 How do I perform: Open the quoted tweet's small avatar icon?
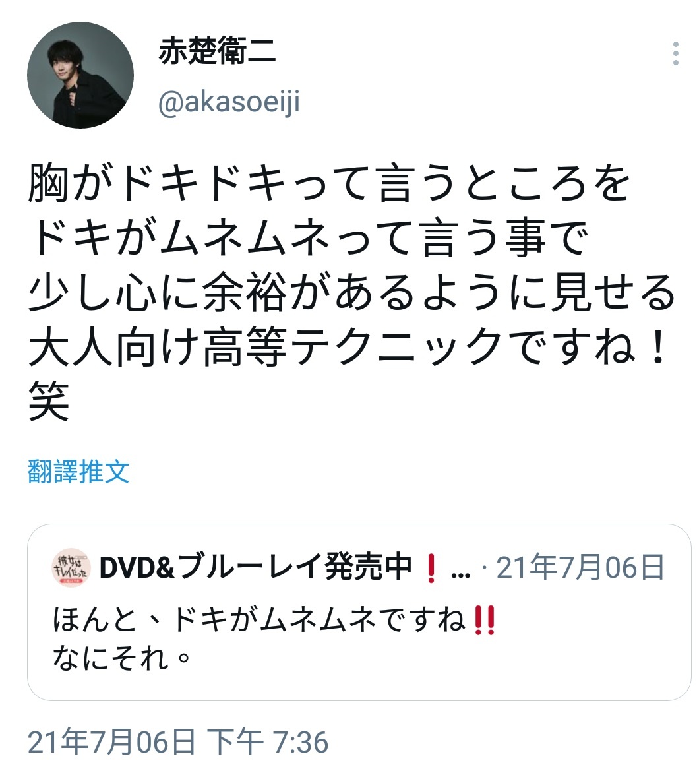pos(71,567)
